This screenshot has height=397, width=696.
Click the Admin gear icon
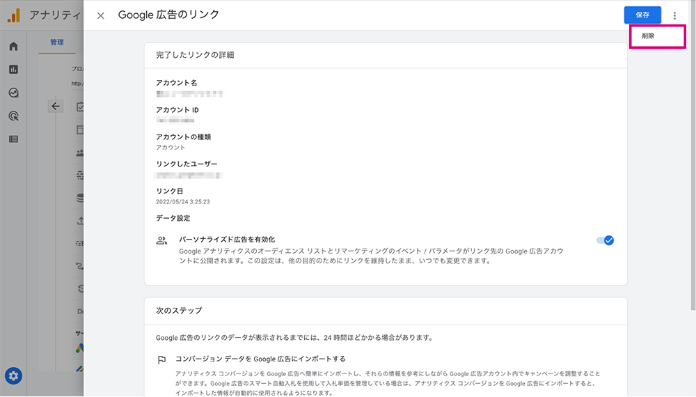pyautogui.click(x=13, y=376)
